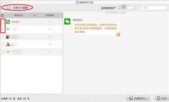Click the 消息条数 column header
Viewport: 169px width, 102px height.
50,15
